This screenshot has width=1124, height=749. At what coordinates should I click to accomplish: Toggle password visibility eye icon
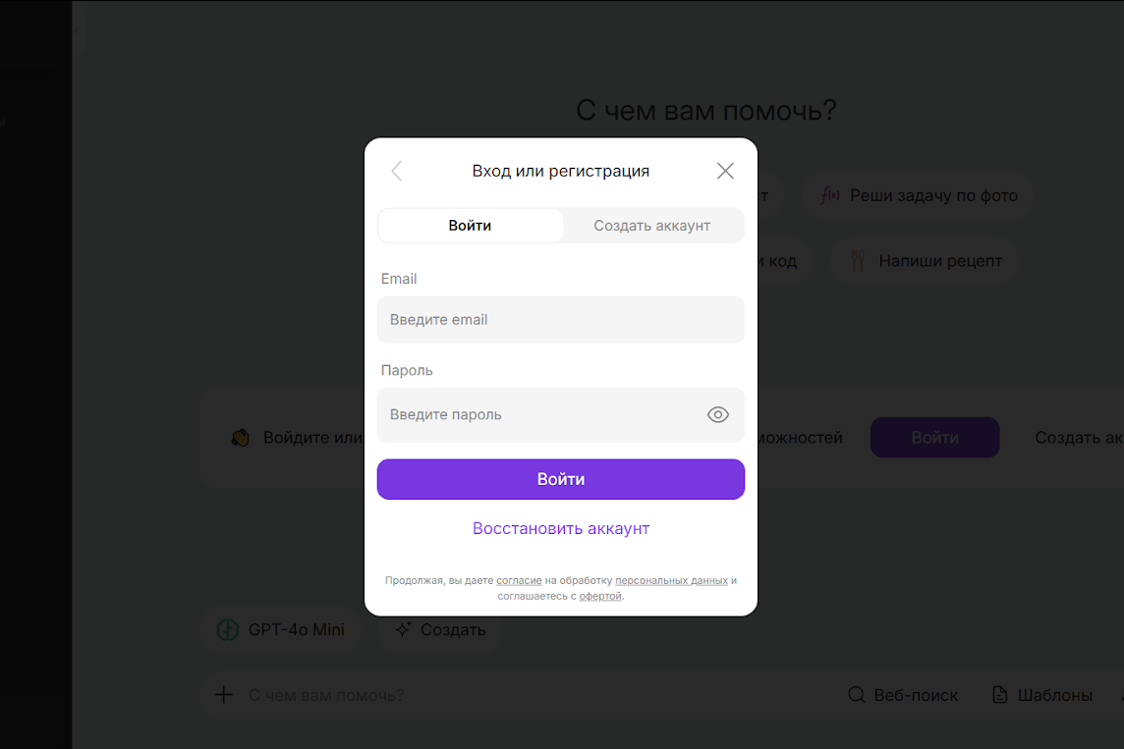(x=718, y=415)
